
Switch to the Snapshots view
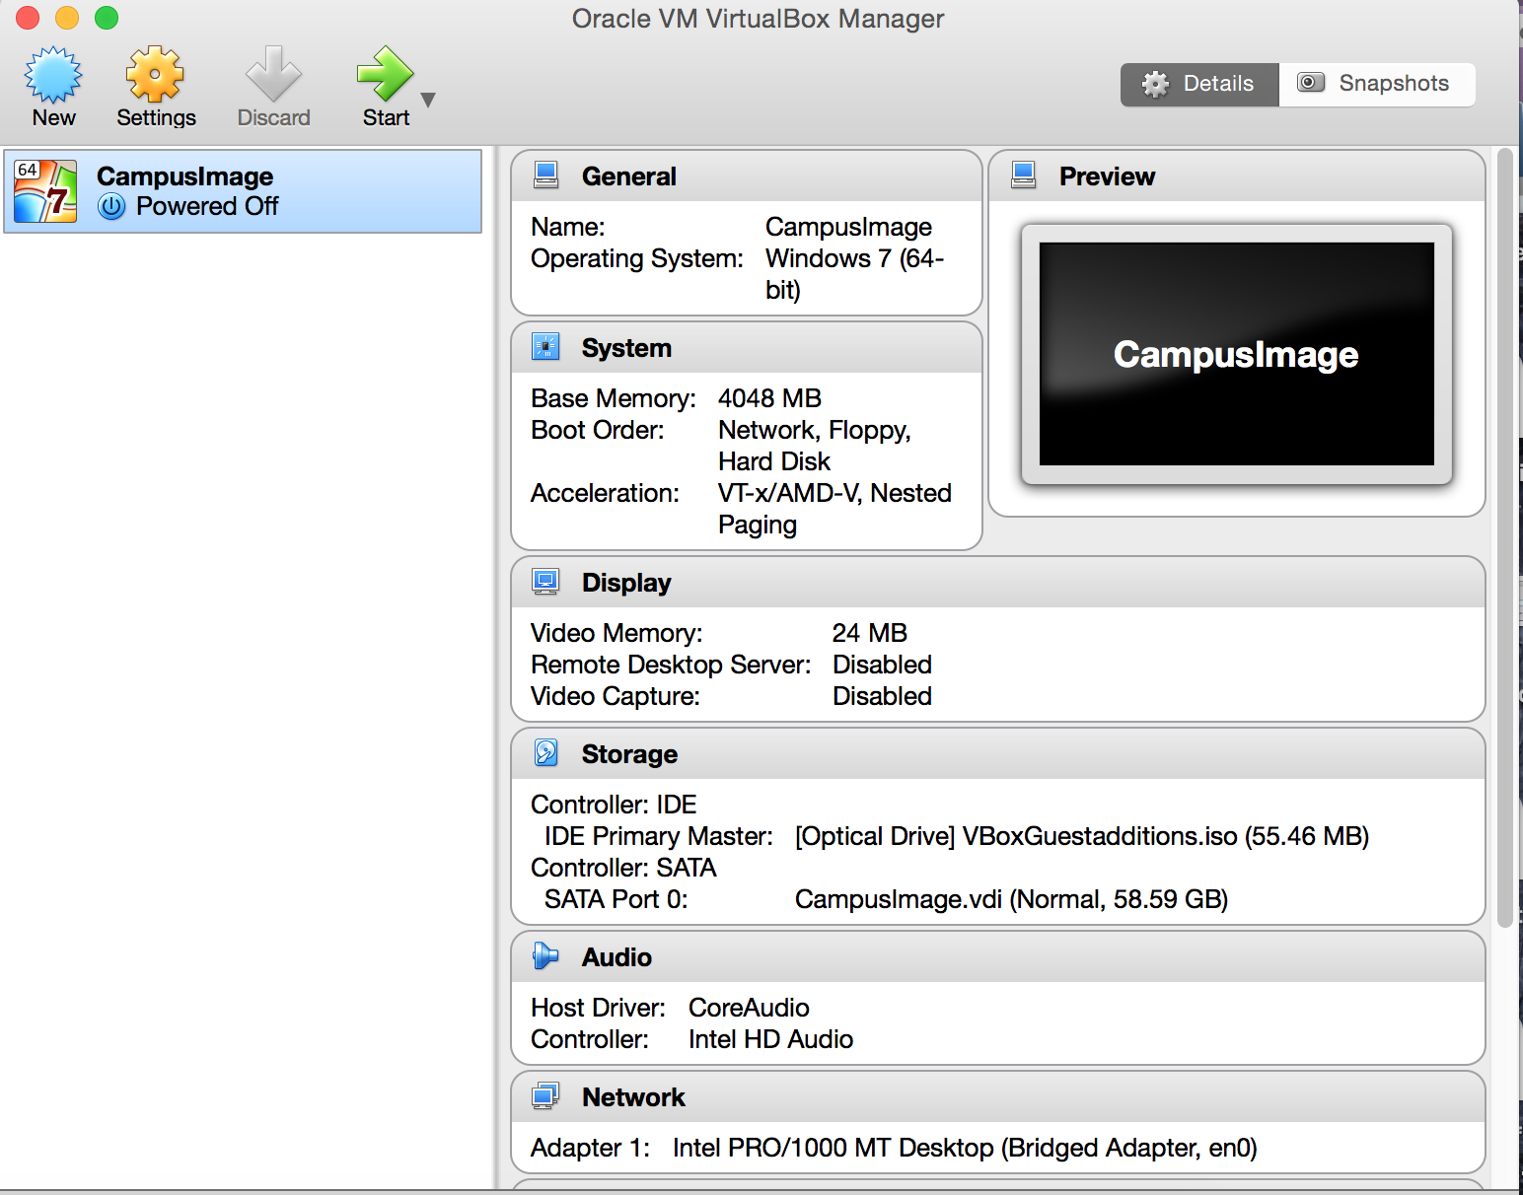point(1377,84)
